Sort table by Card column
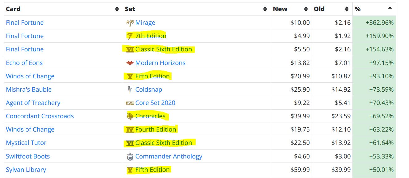This screenshot has height=178, width=409. (117, 9)
